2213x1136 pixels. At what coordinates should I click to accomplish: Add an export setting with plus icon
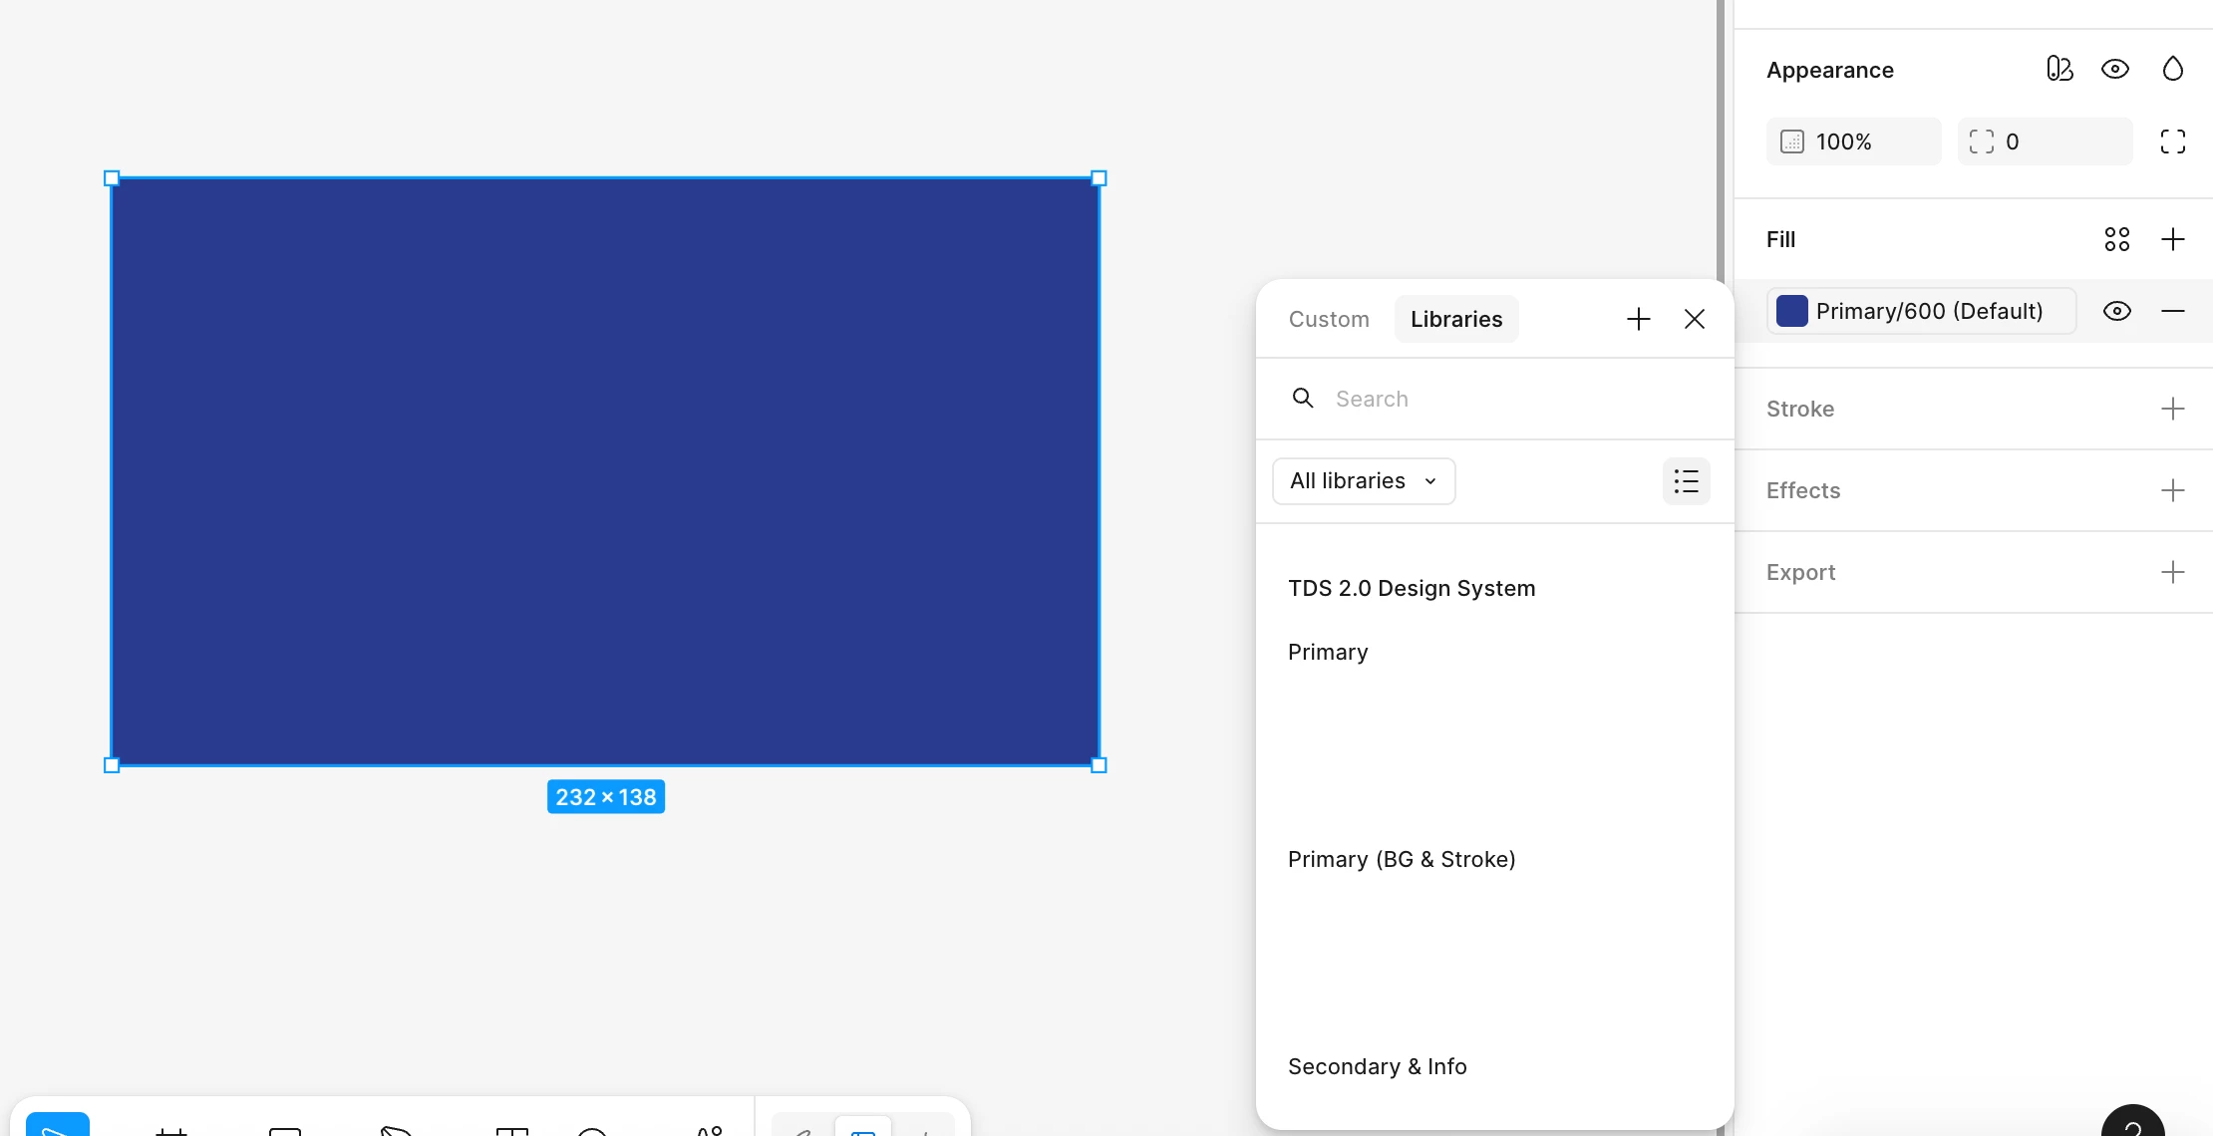(2173, 572)
